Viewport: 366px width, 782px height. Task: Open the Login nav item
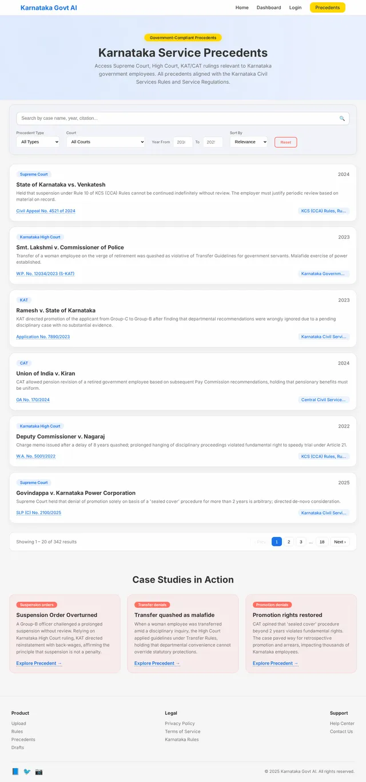(295, 7)
